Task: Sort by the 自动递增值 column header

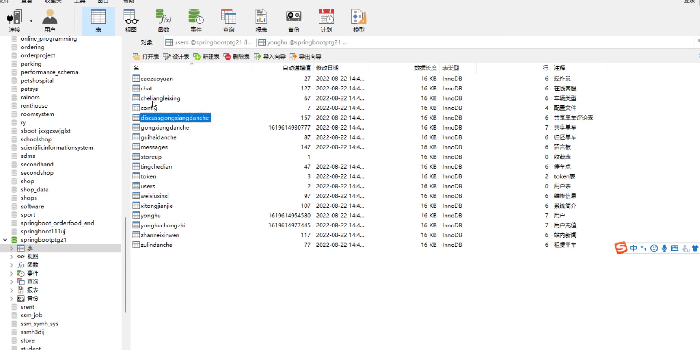Action: click(x=282, y=68)
